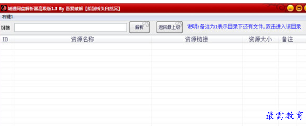
Task: Click the 解析 button
Action: click(139, 27)
